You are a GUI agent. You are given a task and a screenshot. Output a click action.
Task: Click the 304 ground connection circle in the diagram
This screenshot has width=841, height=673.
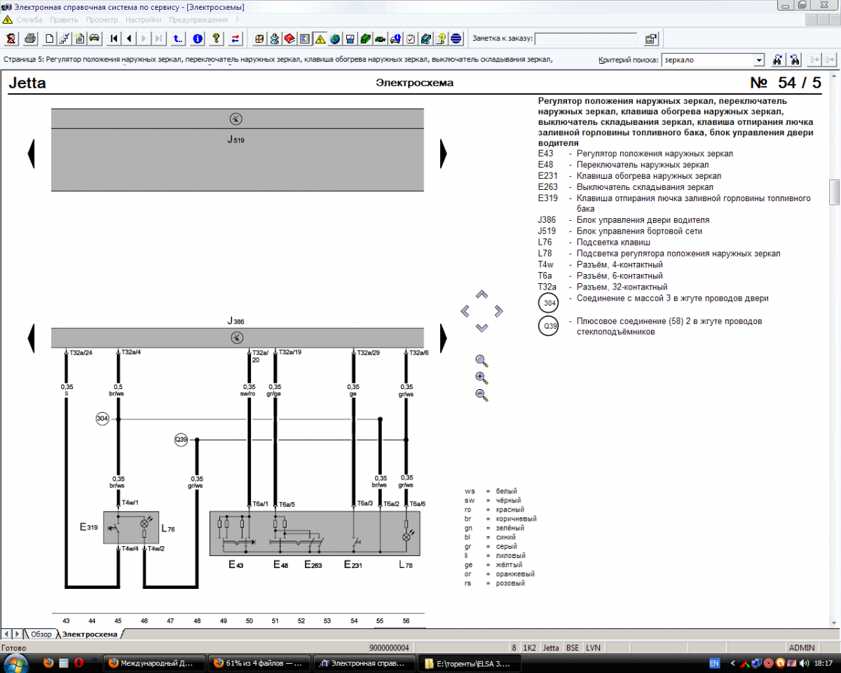pos(103,419)
